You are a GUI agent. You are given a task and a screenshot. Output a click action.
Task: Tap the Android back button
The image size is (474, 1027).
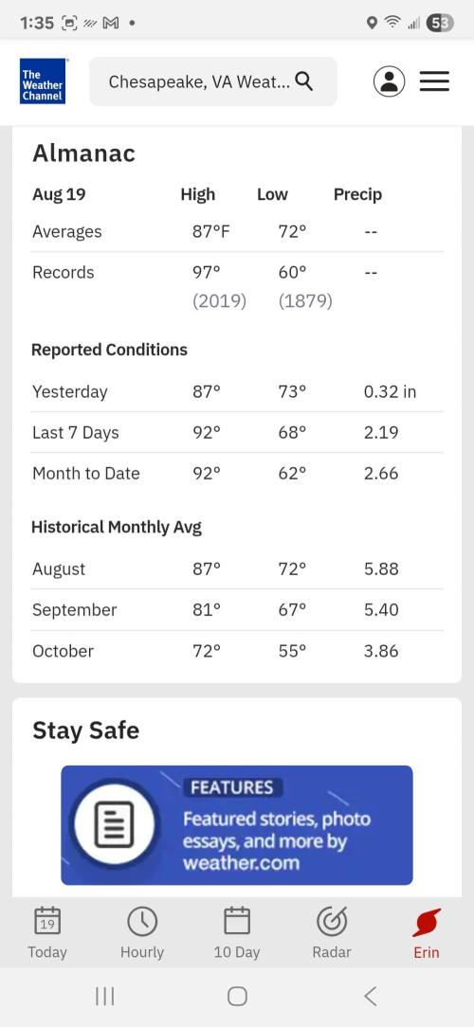tap(371, 997)
